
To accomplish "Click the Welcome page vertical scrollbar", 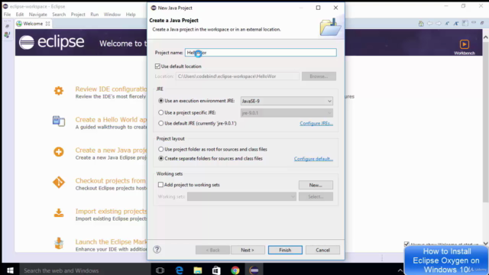I will click(x=486, y=121).
